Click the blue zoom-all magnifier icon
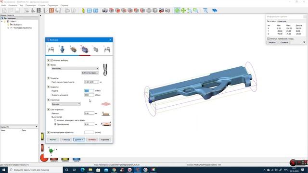Screen dimensions: 308x173 tap(205, 11)
